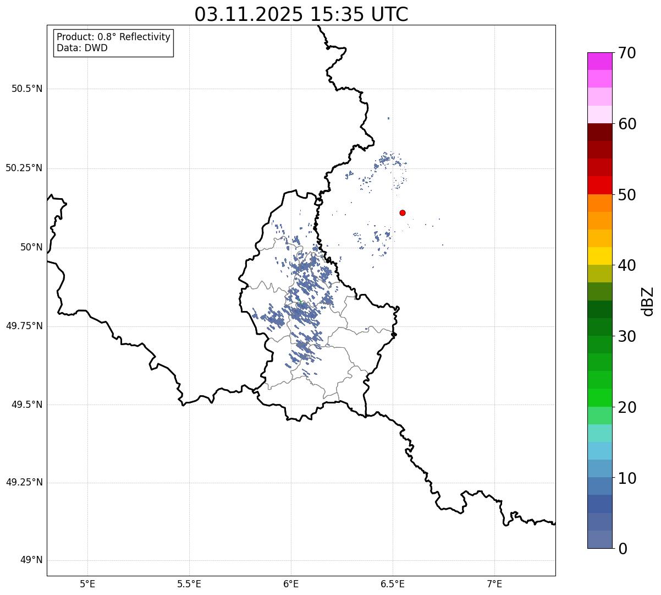Click the '6°E' longitude label
661x595 pixels.
click(x=291, y=584)
